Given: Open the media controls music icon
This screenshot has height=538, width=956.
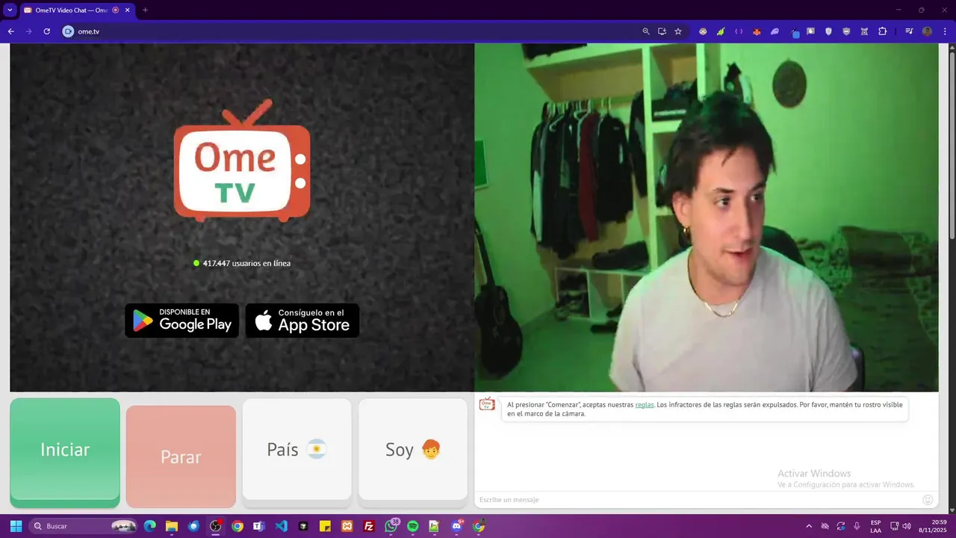Looking at the screenshot, I should [x=909, y=31].
